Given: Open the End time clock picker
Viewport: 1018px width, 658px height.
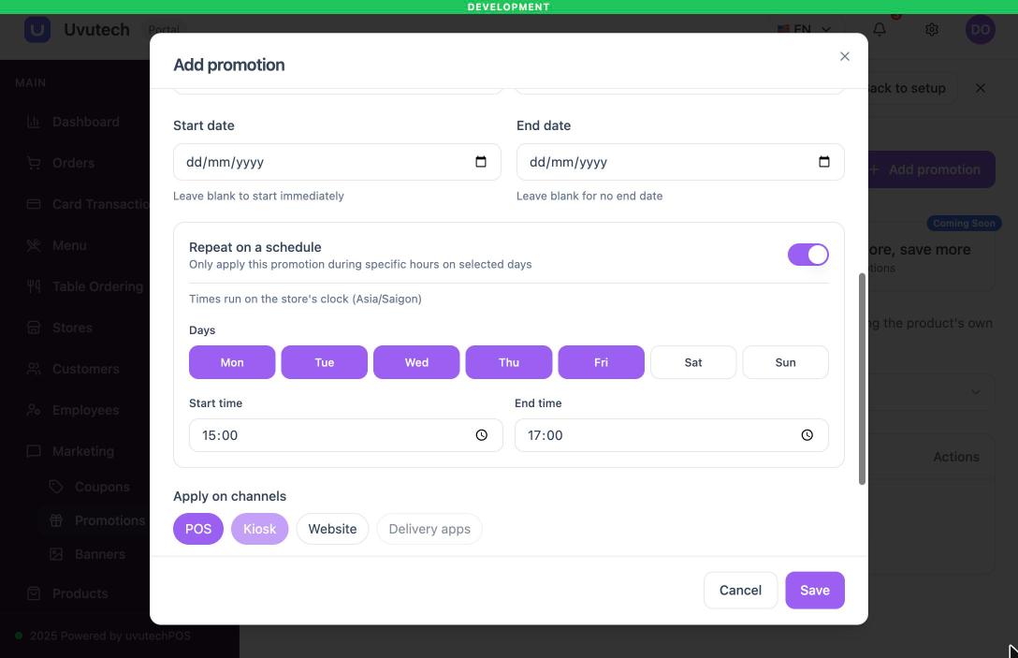Looking at the screenshot, I should (x=807, y=435).
